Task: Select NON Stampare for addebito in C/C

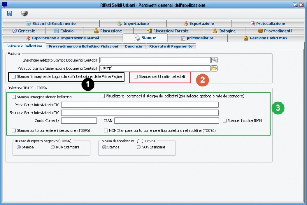Action: coord(139,147)
